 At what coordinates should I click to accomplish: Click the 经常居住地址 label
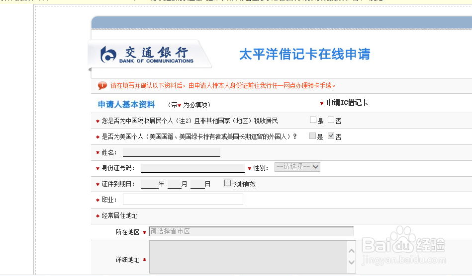pos(119,215)
